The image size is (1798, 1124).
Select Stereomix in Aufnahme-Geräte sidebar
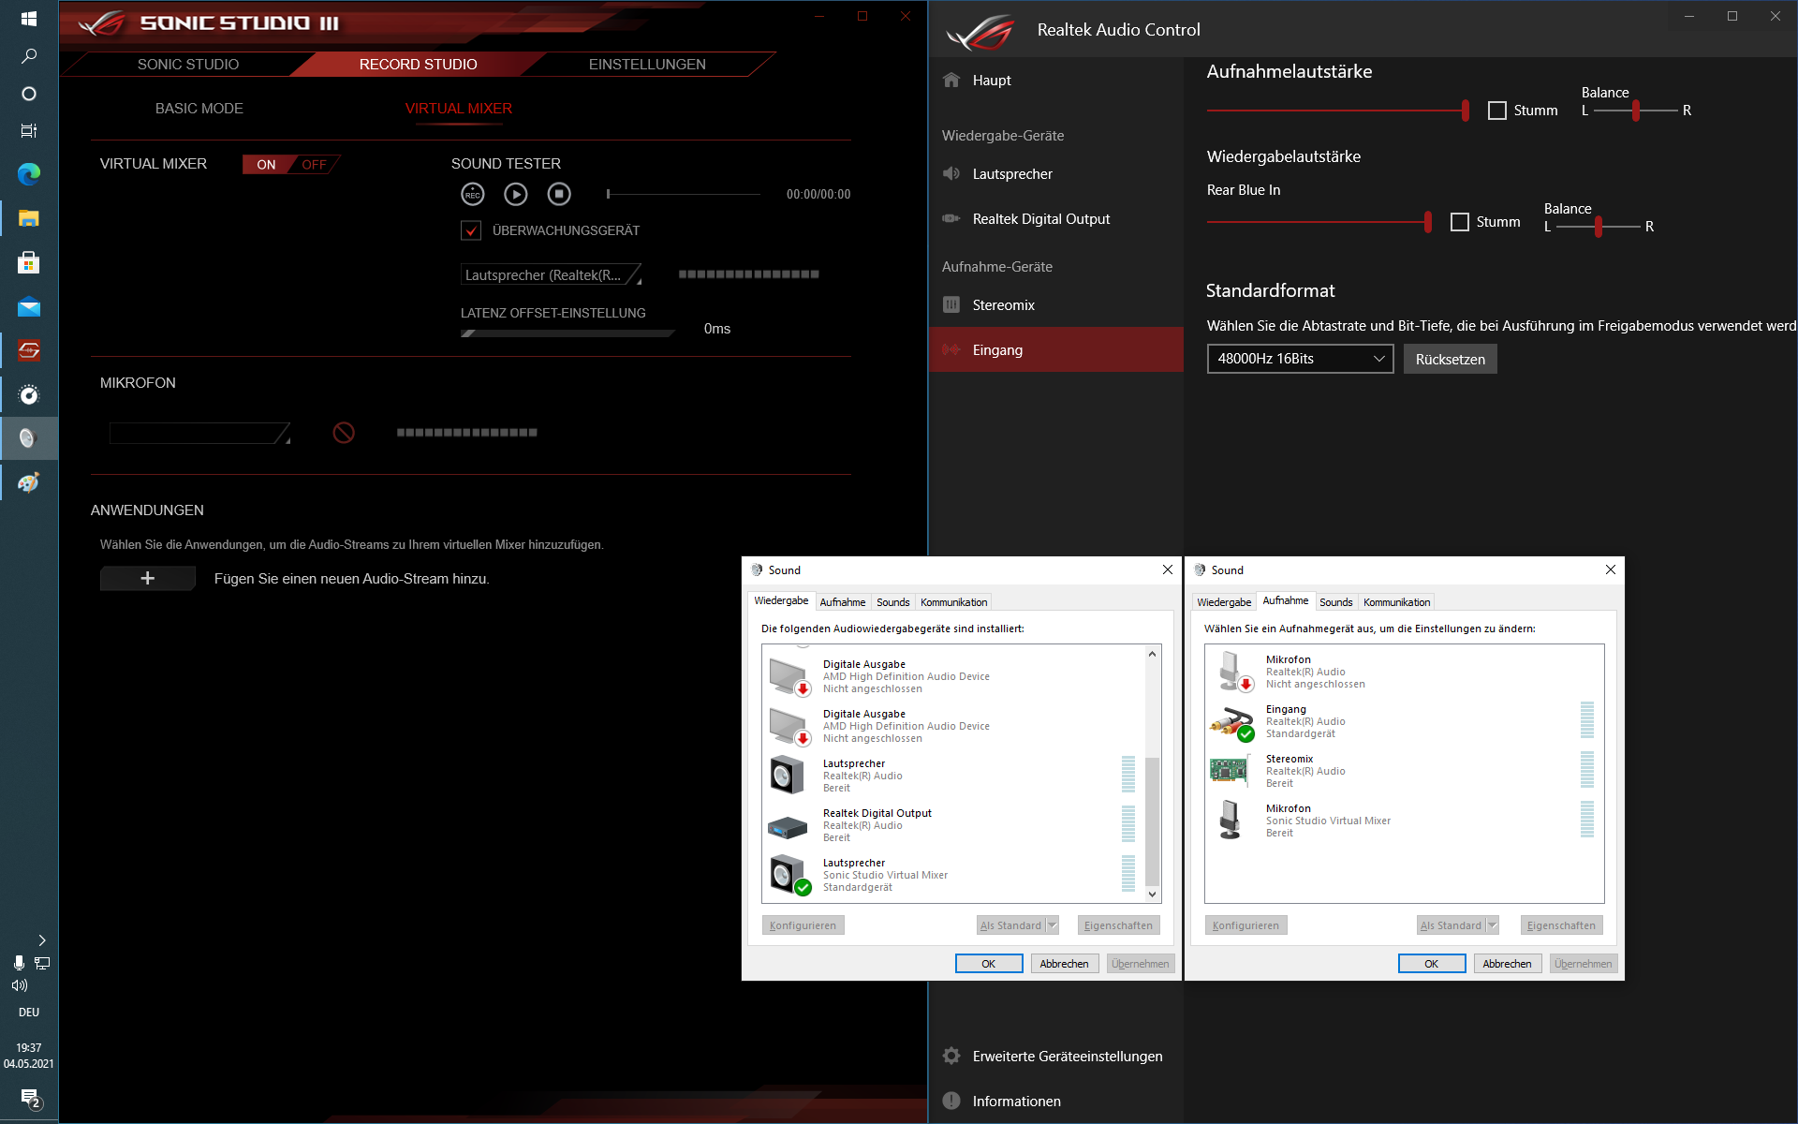click(1003, 305)
